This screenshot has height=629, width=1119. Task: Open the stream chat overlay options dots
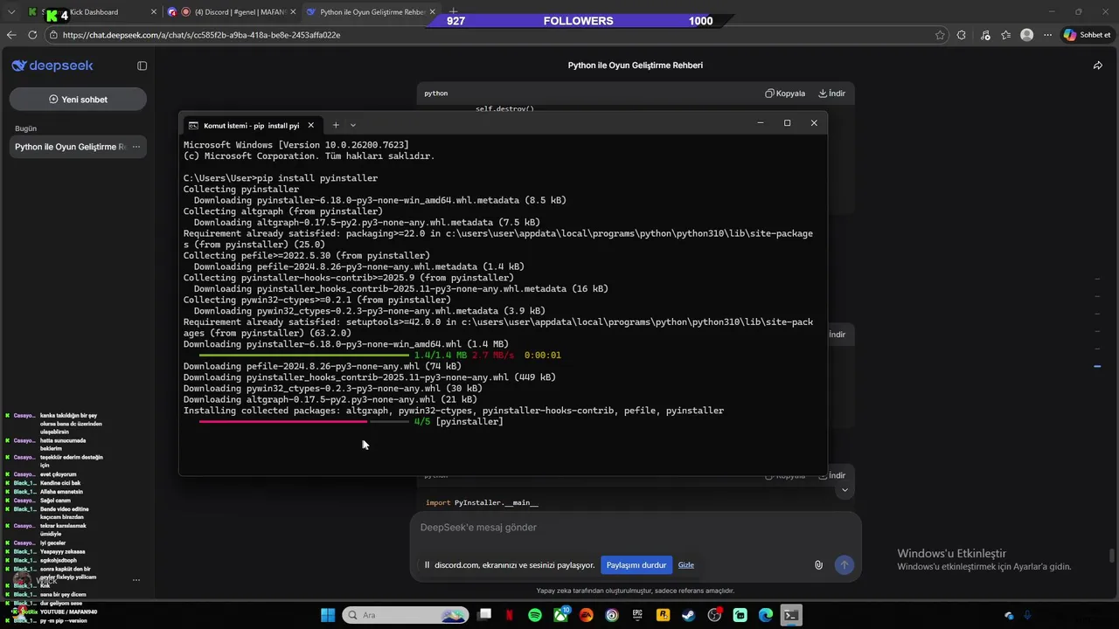(x=136, y=579)
